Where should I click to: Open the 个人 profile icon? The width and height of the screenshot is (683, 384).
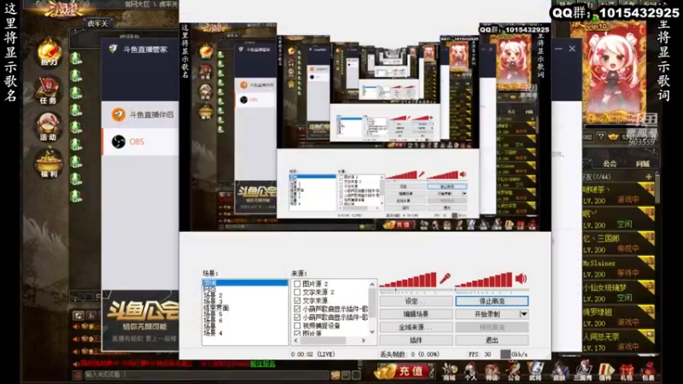[470, 372]
